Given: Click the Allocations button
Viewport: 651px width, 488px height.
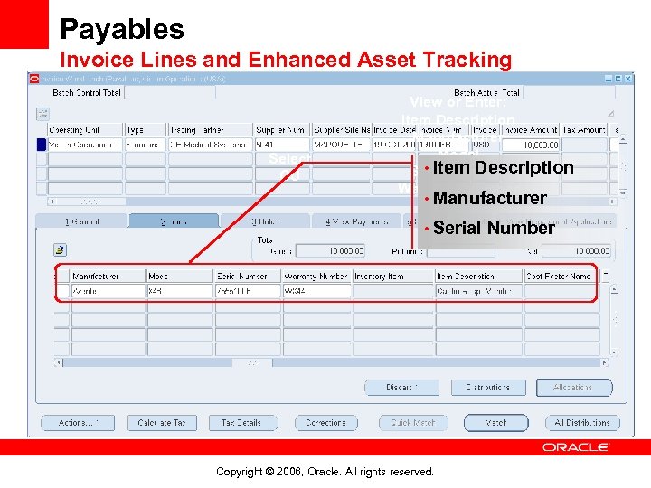Looking at the screenshot, I should (x=574, y=388).
